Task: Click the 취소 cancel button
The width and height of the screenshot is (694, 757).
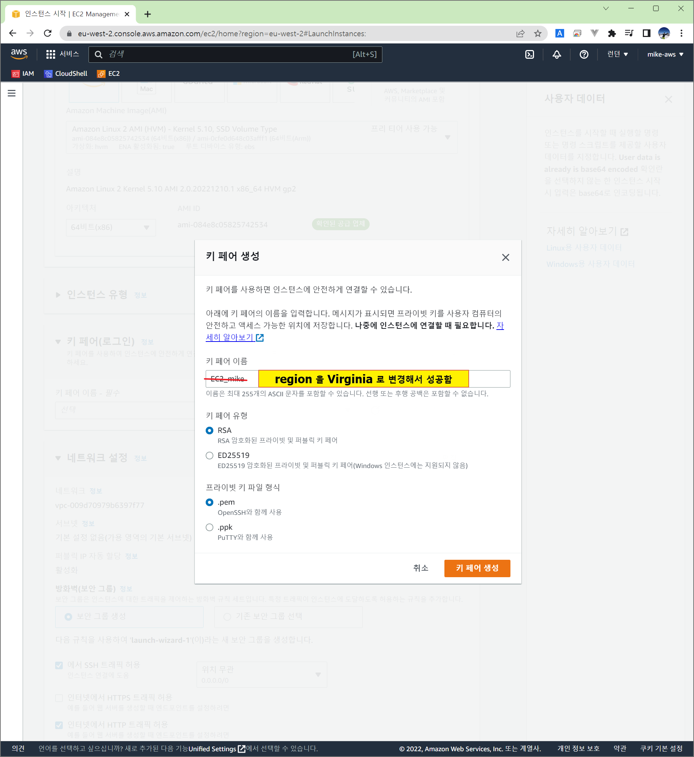Action: (420, 568)
